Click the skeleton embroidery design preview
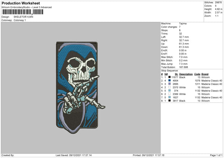 [x=81, y=87]
